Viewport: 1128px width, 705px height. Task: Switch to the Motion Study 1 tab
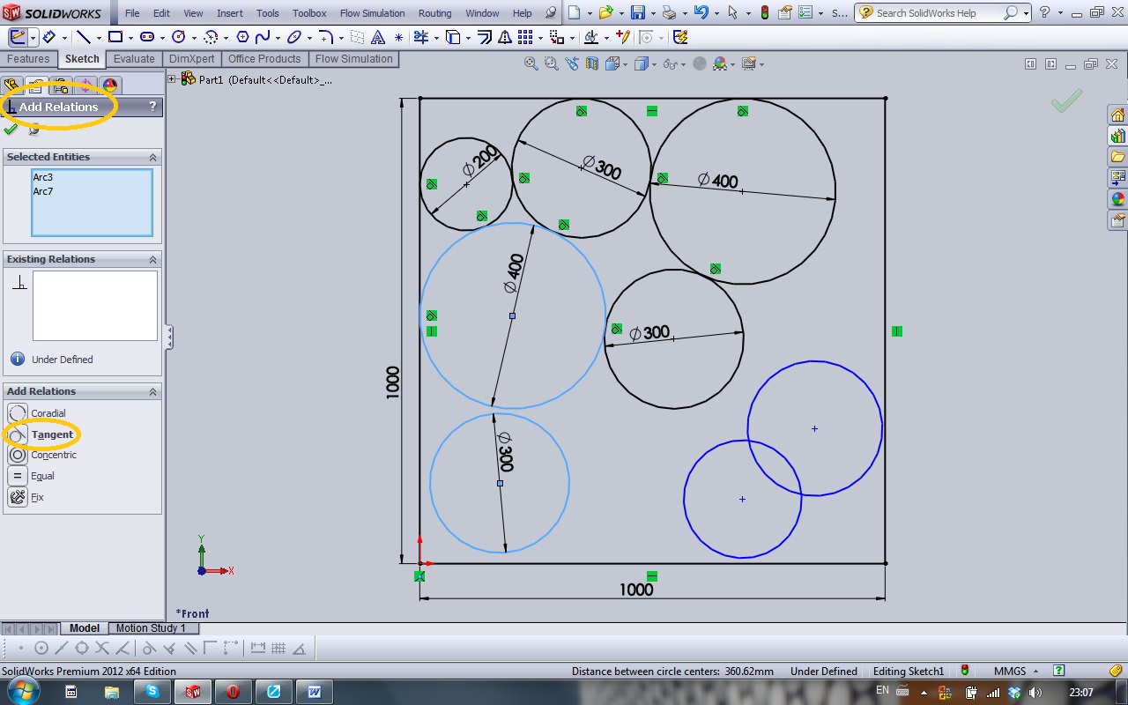click(x=151, y=628)
